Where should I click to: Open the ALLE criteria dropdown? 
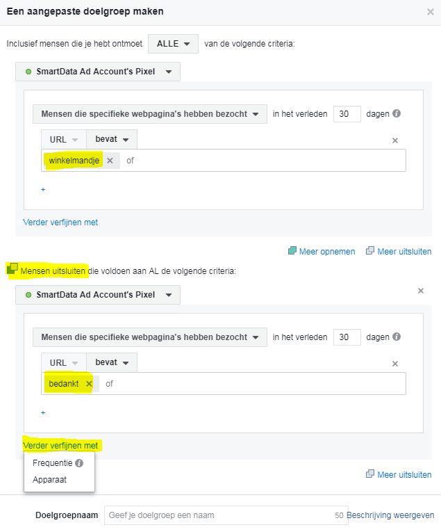tap(173, 44)
